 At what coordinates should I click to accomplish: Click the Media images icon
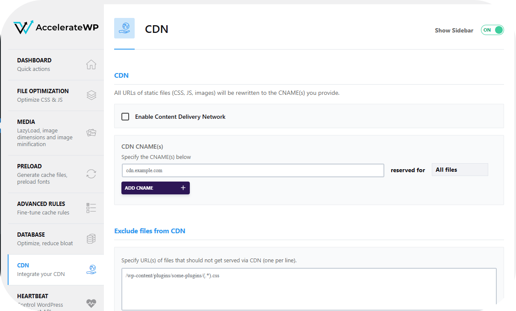pyautogui.click(x=91, y=133)
